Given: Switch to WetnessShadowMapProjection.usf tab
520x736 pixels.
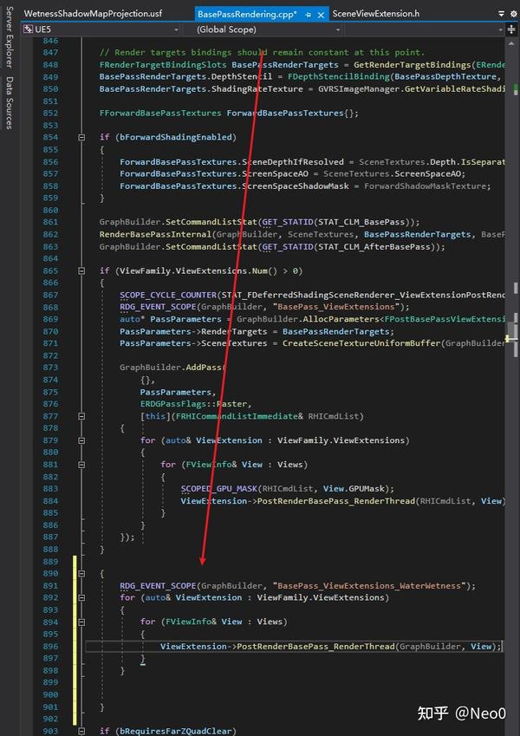Looking at the screenshot, I should [x=93, y=14].
